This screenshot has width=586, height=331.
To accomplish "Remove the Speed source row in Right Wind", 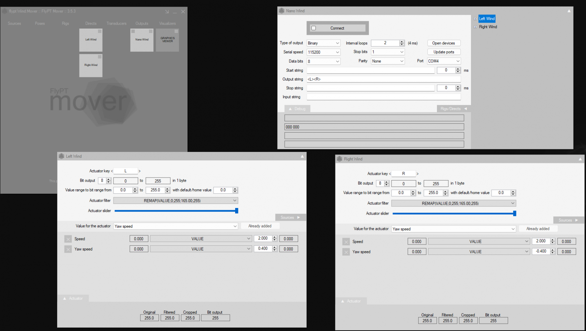I will pos(346,242).
